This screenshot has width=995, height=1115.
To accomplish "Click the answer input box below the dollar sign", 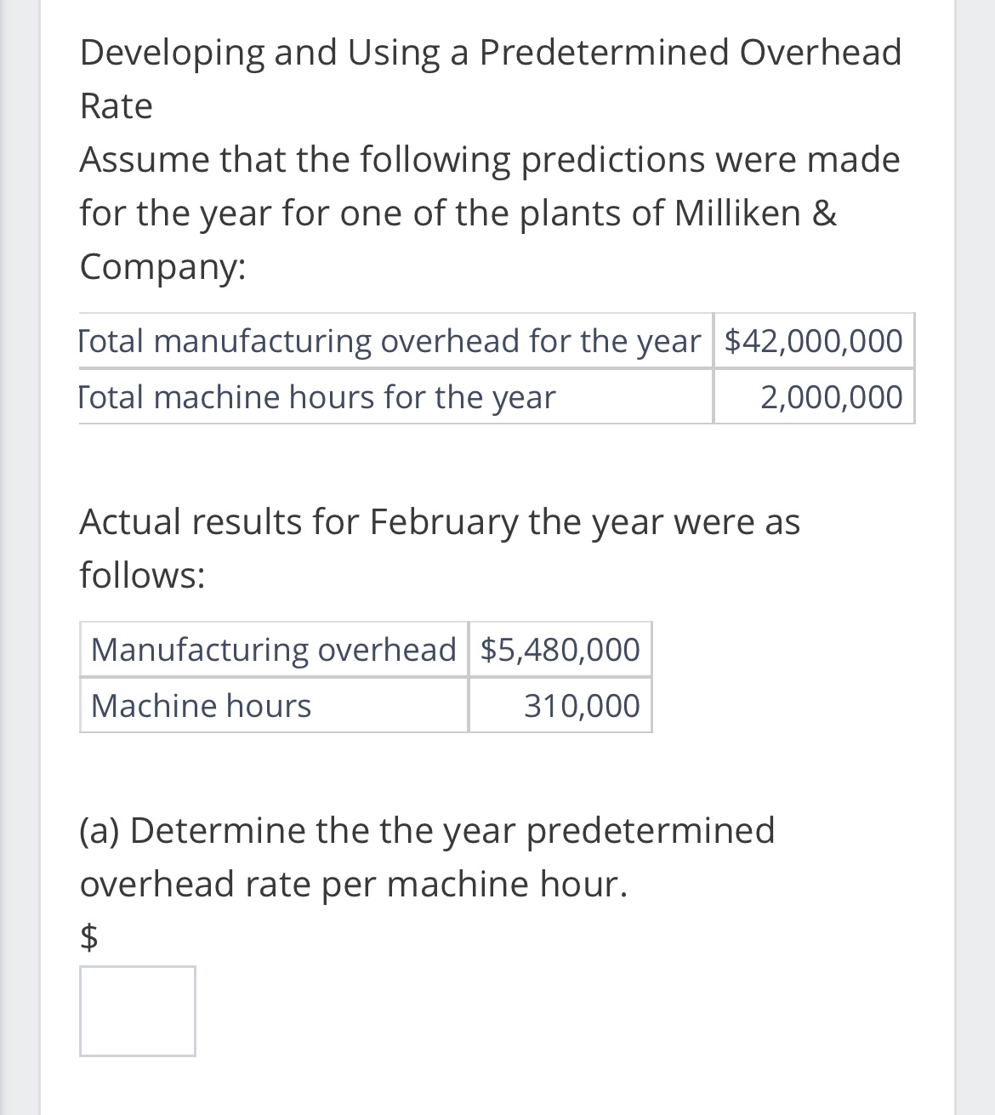I will click(x=136, y=1010).
